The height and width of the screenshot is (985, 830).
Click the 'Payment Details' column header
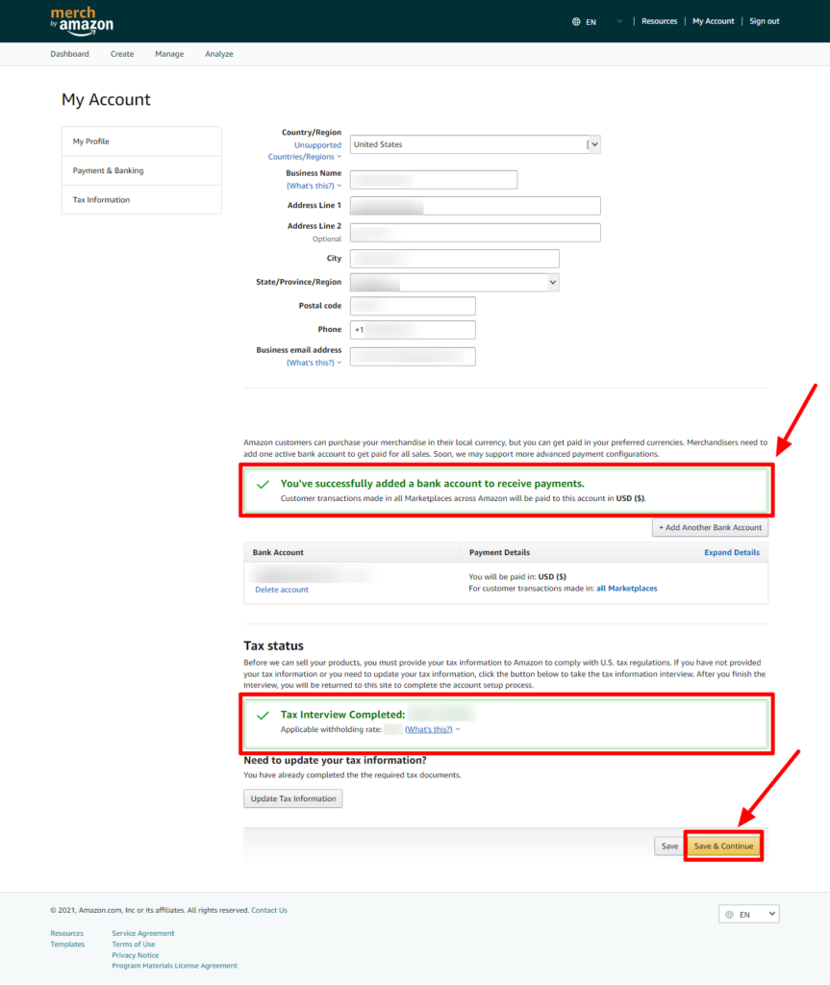[499, 553]
